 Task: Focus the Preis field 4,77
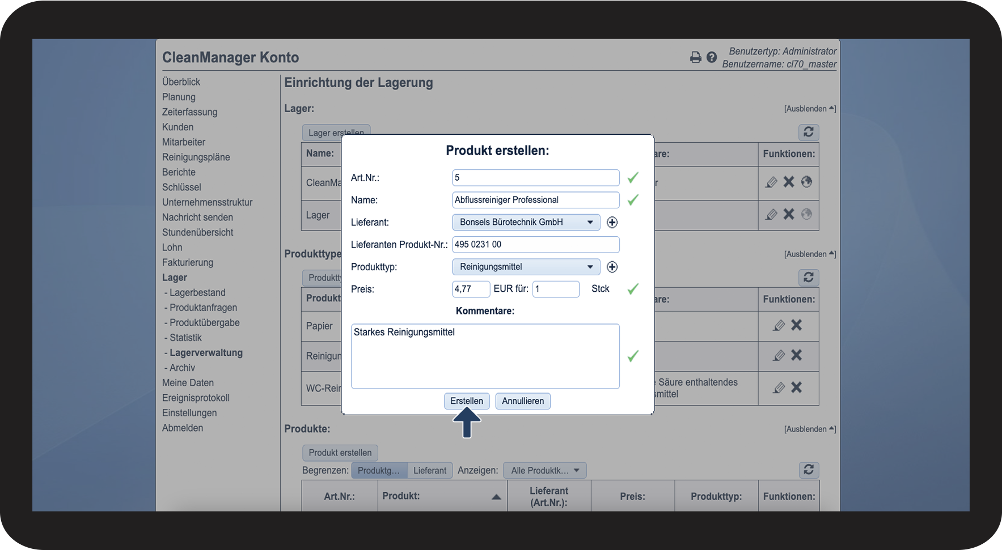point(471,289)
